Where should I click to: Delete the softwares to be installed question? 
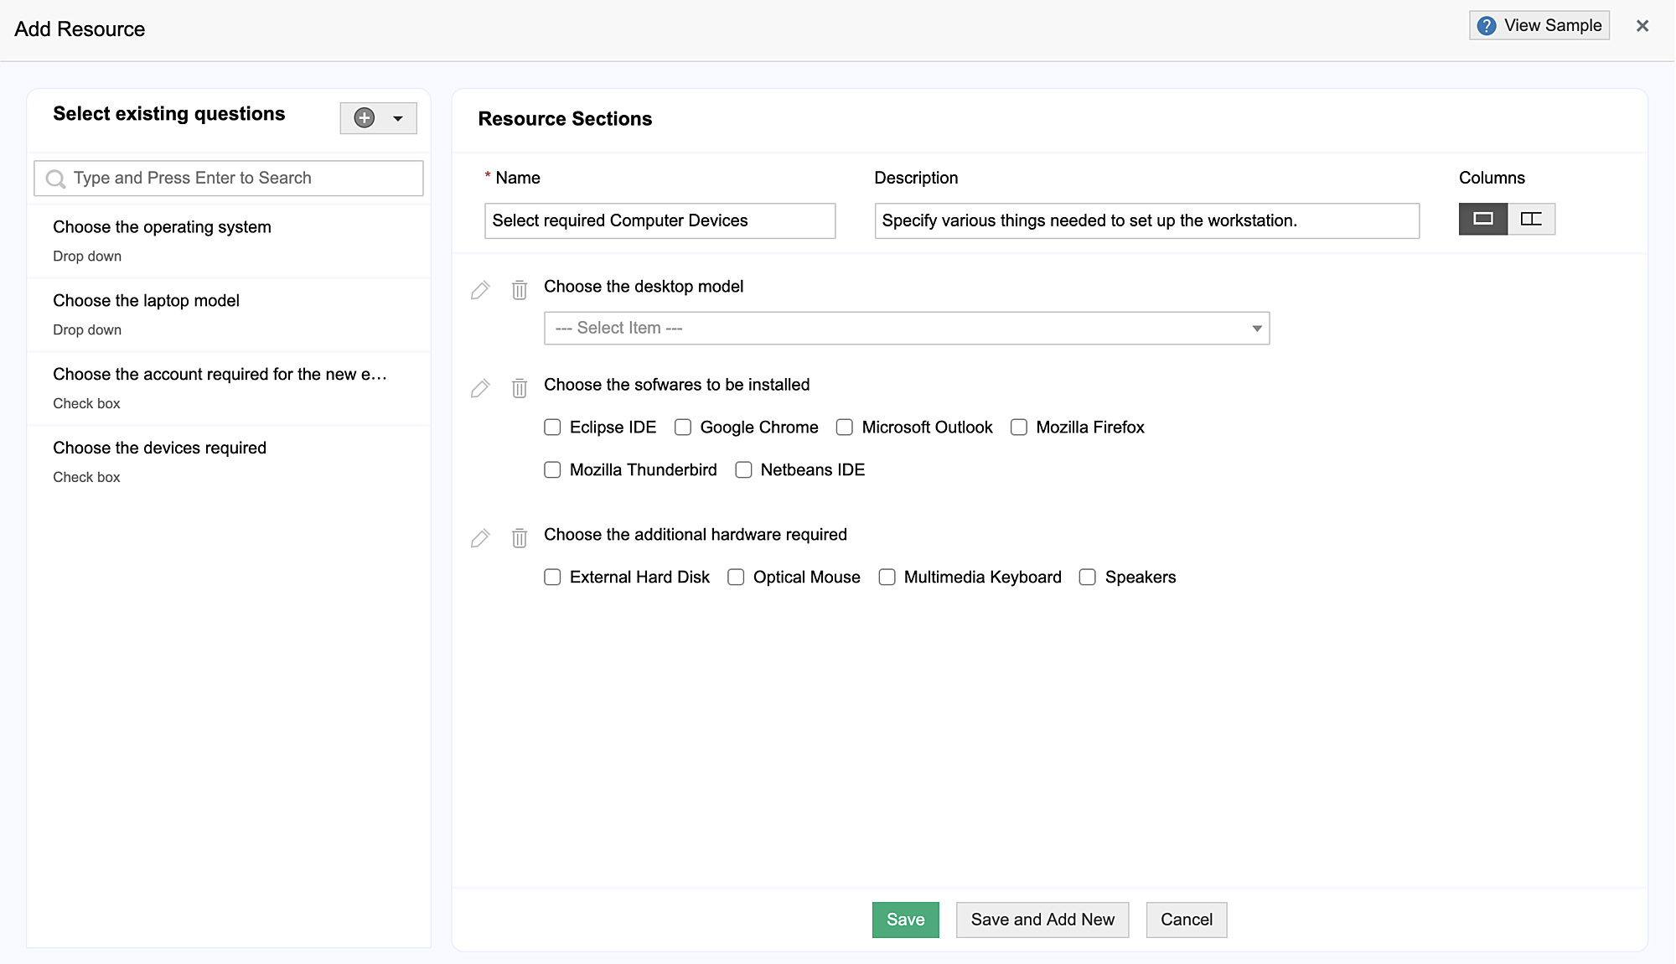[520, 388]
